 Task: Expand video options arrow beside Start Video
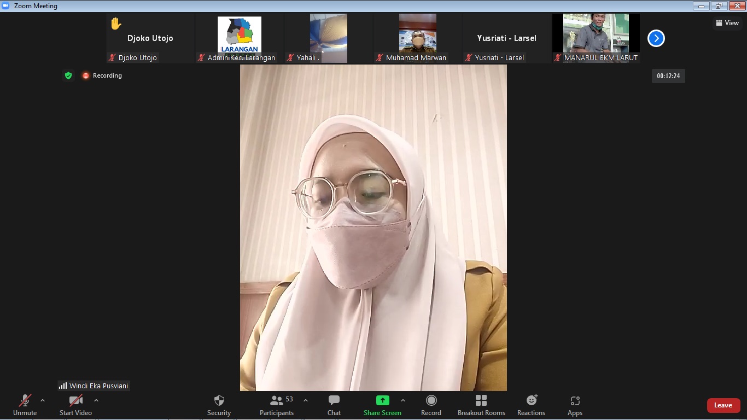[x=96, y=400]
